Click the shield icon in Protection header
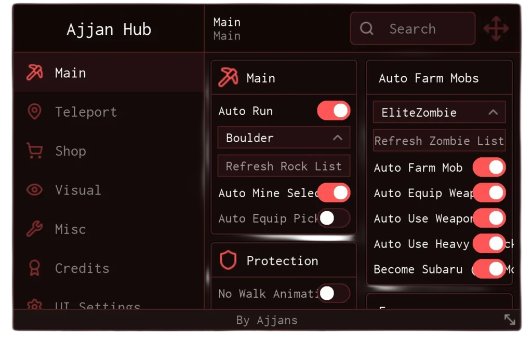Image resolution: width=532 pixels, height=344 pixels. click(228, 260)
